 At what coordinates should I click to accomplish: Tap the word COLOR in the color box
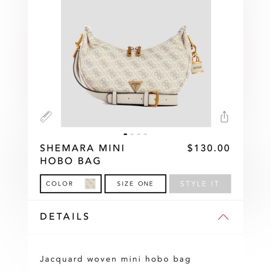tap(59, 184)
